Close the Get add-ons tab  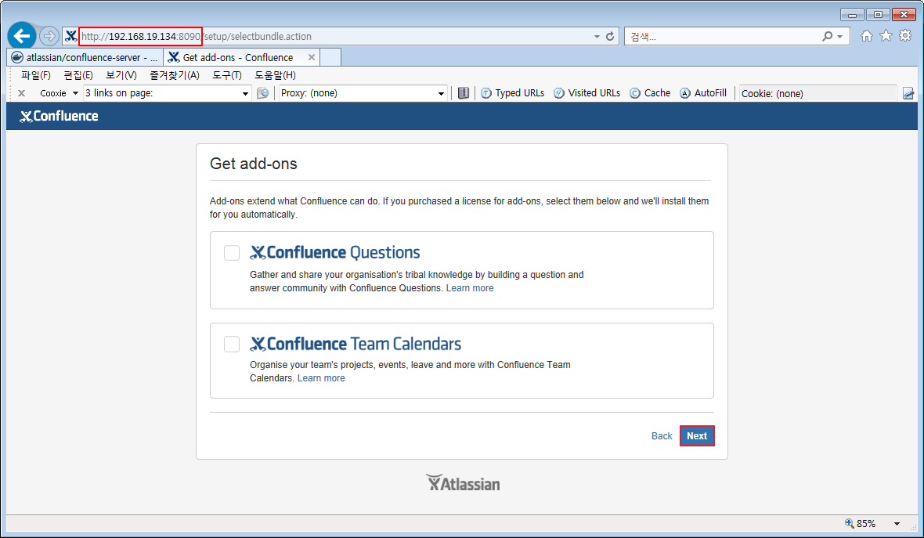[x=311, y=57]
